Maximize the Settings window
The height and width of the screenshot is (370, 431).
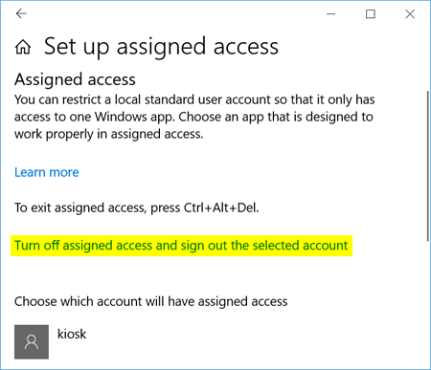(x=371, y=13)
